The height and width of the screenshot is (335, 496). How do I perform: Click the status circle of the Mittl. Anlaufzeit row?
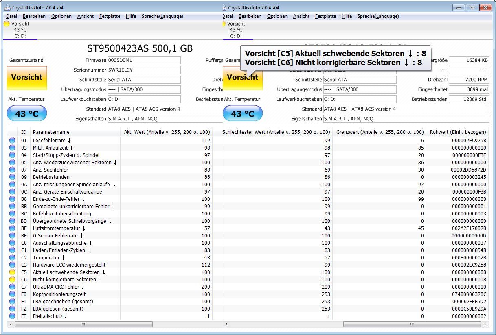pos(12,148)
